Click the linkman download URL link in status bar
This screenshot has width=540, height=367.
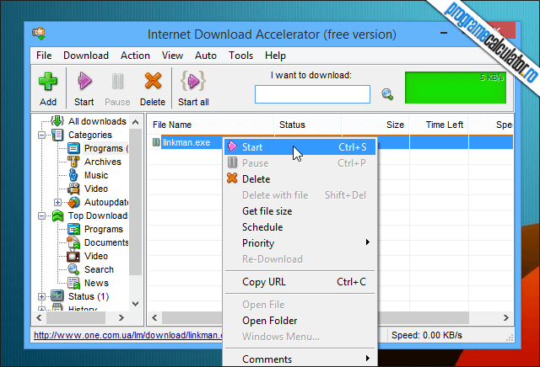tap(128, 335)
